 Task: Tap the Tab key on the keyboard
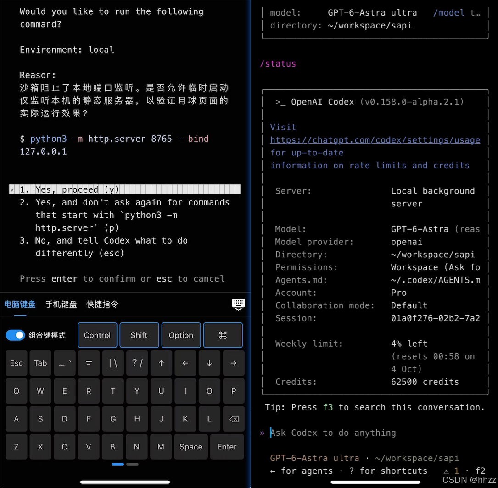[40, 363]
